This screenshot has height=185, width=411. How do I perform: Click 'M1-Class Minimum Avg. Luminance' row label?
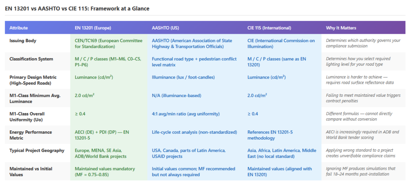[x=35, y=98]
